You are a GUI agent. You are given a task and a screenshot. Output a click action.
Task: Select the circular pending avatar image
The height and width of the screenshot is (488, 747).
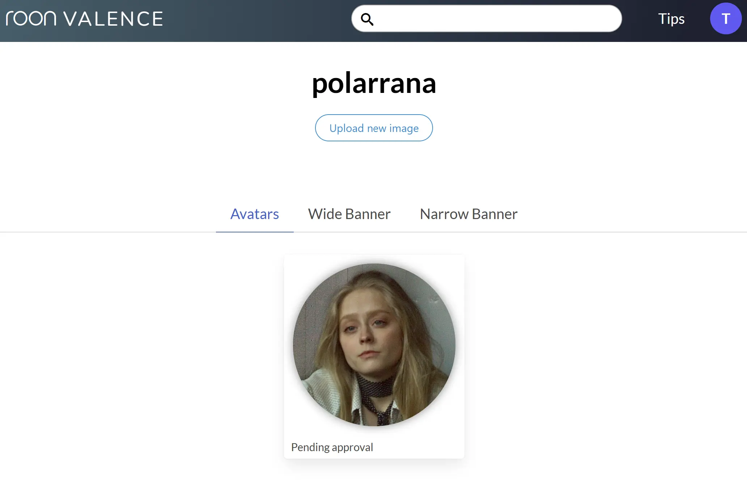(374, 344)
